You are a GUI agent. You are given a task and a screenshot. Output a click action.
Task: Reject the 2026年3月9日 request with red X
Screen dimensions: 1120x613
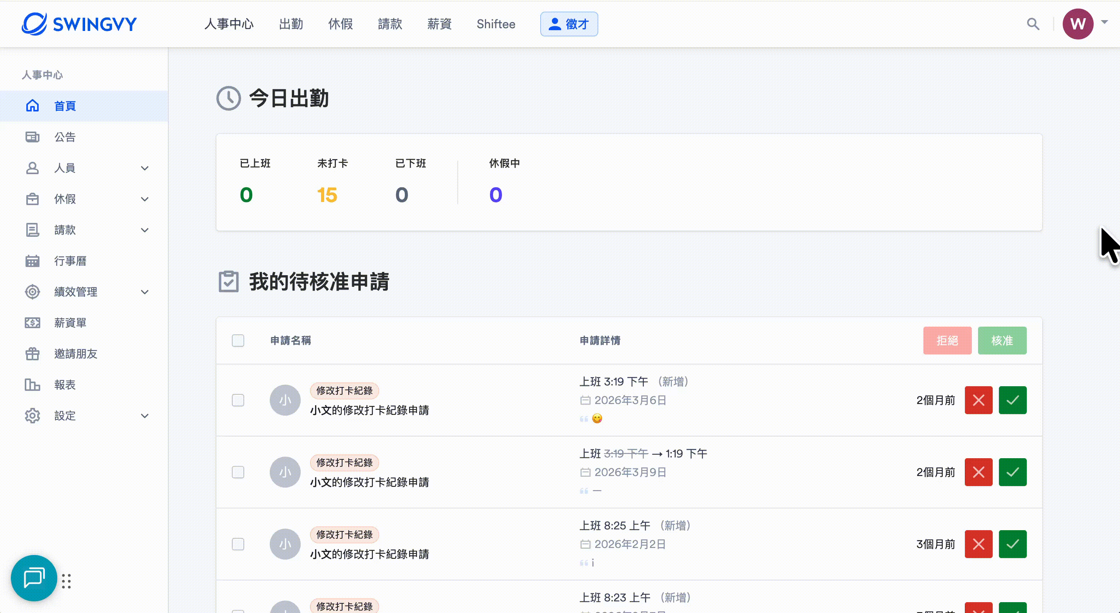point(979,472)
